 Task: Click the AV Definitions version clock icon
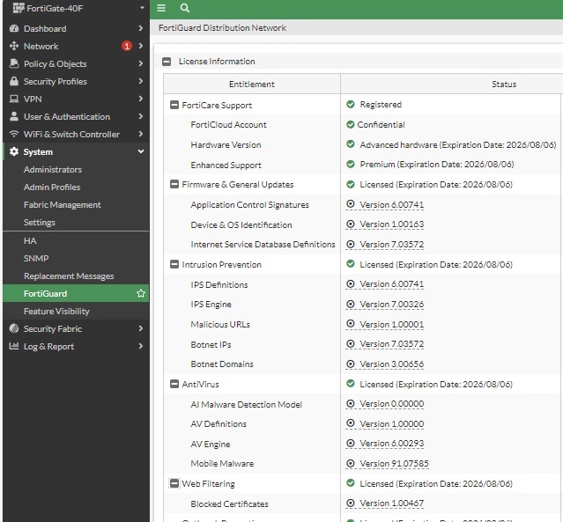click(350, 423)
